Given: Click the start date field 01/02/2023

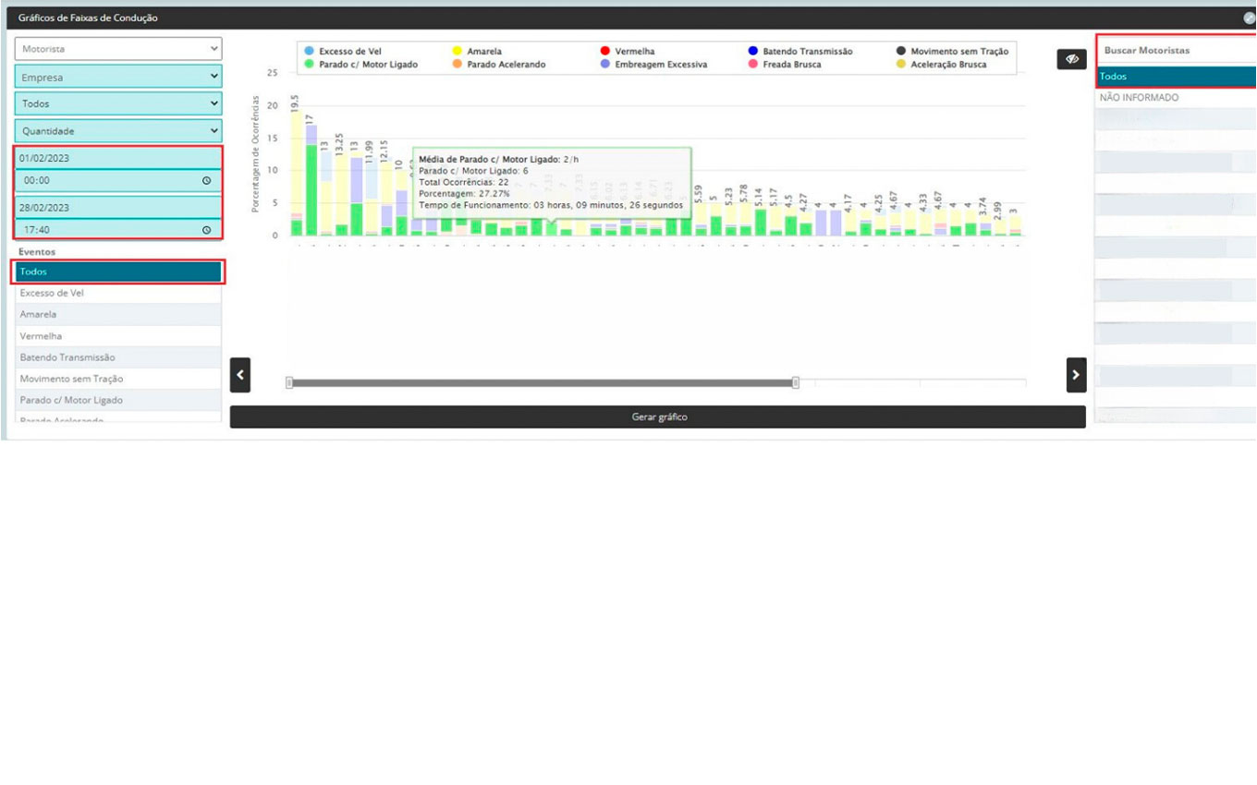Looking at the screenshot, I should (x=118, y=158).
